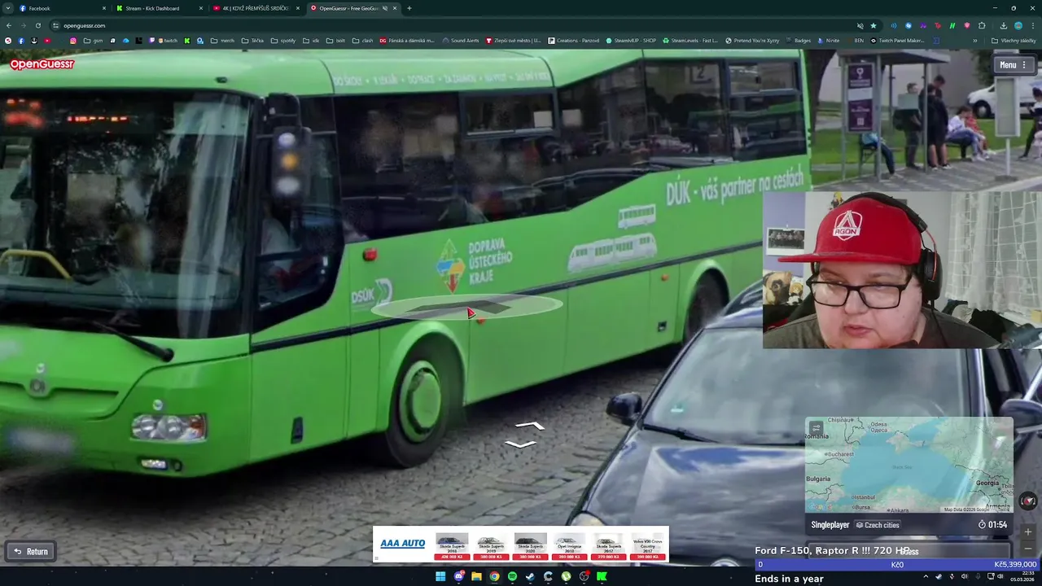Screen dimensions: 1042x586
Task: Open the Volvo V90 Cross Country ad
Action: click(648, 547)
